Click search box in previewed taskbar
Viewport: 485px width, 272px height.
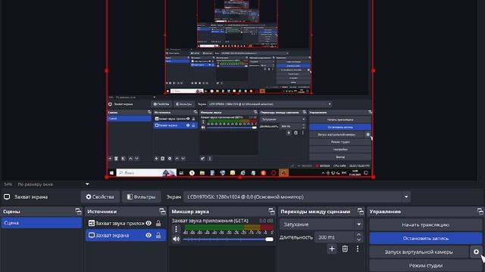146,173
